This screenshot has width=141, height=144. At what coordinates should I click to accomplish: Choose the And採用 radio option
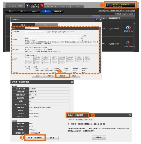tap(32, 67)
